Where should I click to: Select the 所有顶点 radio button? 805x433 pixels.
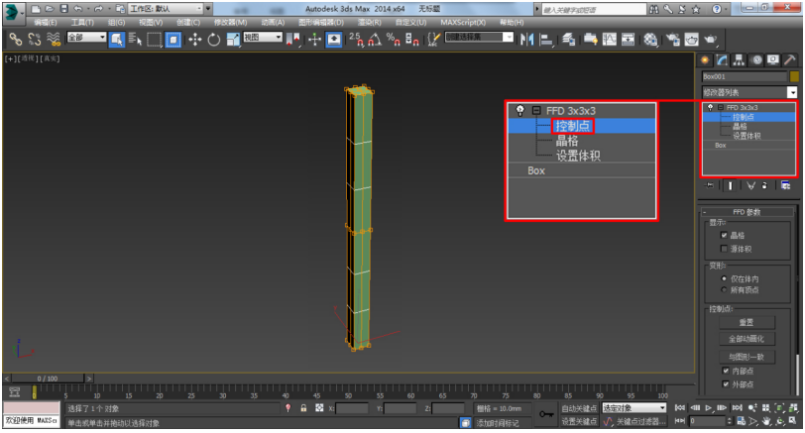tap(724, 290)
